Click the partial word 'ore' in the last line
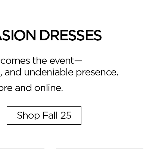The image size is (168, 149). 6,88
